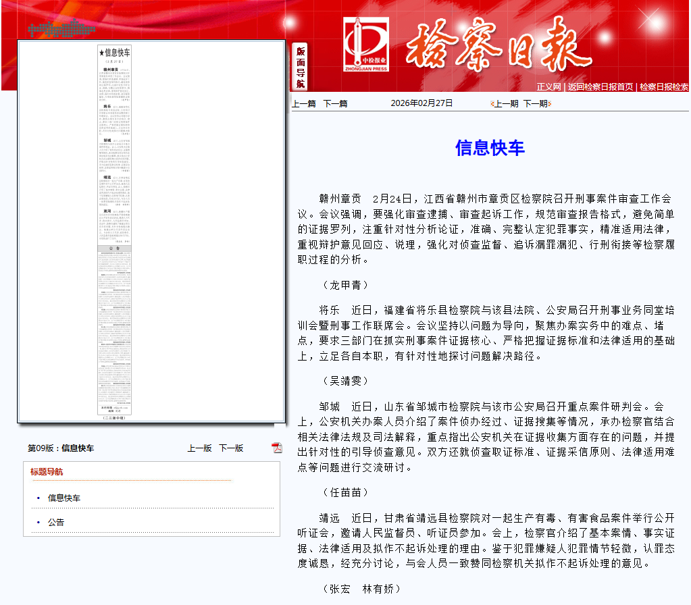Click the Zhongjian Press logo
The height and width of the screenshot is (605, 691).
366,45
